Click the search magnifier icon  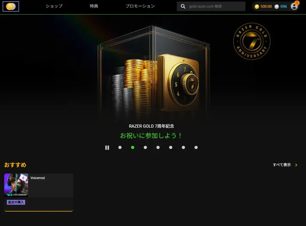point(183,7)
